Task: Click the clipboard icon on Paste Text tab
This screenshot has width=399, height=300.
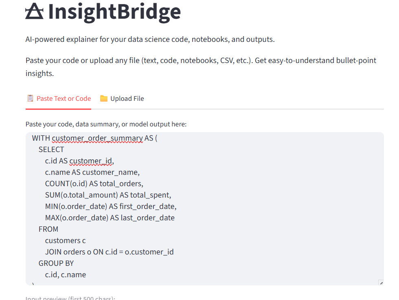Action: pyautogui.click(x=30, y=98)
